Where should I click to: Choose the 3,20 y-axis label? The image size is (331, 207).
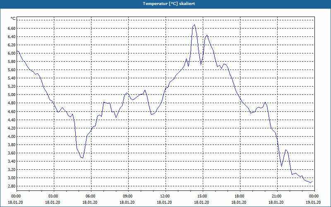(12, 170)
